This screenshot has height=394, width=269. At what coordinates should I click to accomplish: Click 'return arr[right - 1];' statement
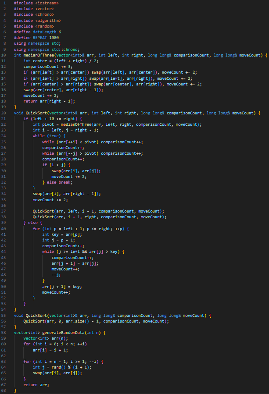tap(49, 101)
